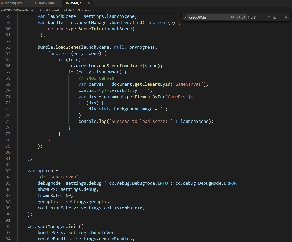Click 'INFO' constant on line 85
The height and width of the screenshot is (242, 292).
click(x=163, y=183)
